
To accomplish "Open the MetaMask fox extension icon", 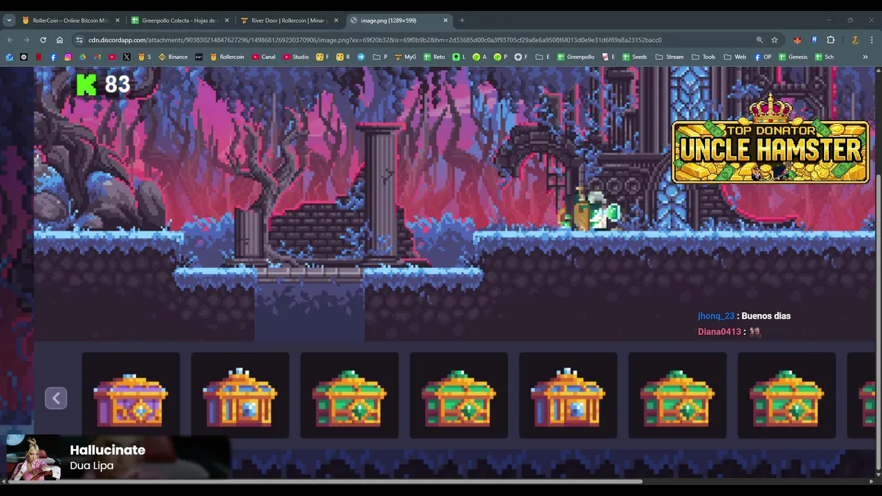I will pyautogui.click(x=797, y=40).
